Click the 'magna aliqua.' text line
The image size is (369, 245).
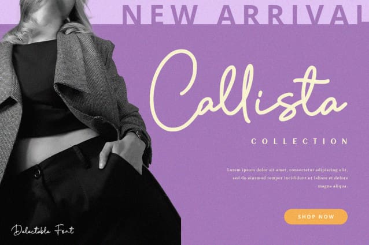(x=333, y=186)
